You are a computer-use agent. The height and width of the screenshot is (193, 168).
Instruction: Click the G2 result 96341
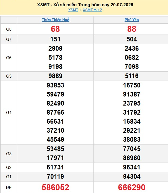tap(132, 167)
